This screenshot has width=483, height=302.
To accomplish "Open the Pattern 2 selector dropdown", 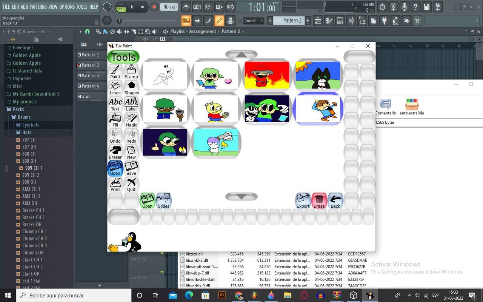I will [x=289, y=20].
